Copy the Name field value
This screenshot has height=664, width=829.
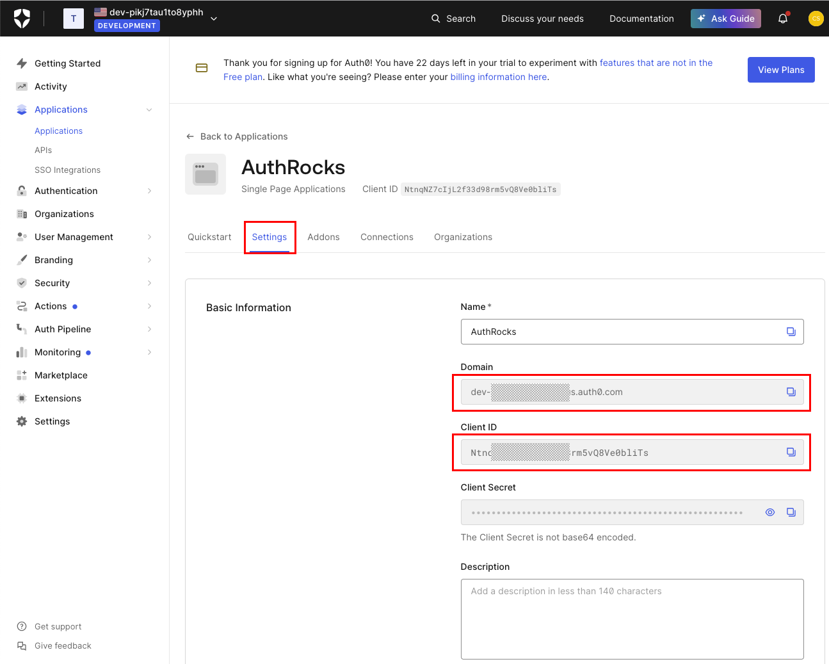791,332
